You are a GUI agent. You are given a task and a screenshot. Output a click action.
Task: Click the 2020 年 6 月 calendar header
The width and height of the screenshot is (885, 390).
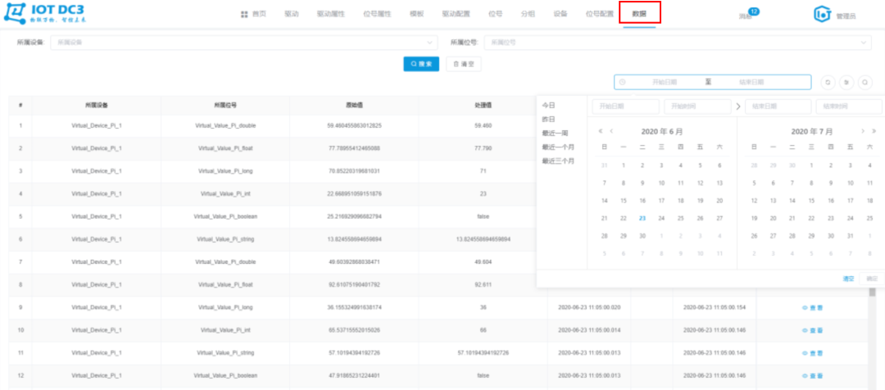662,132
